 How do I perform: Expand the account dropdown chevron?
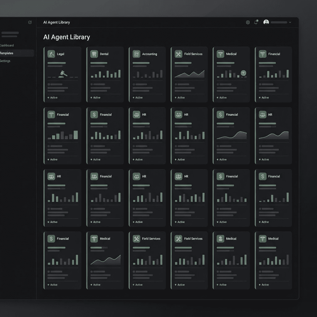[290, 22]
